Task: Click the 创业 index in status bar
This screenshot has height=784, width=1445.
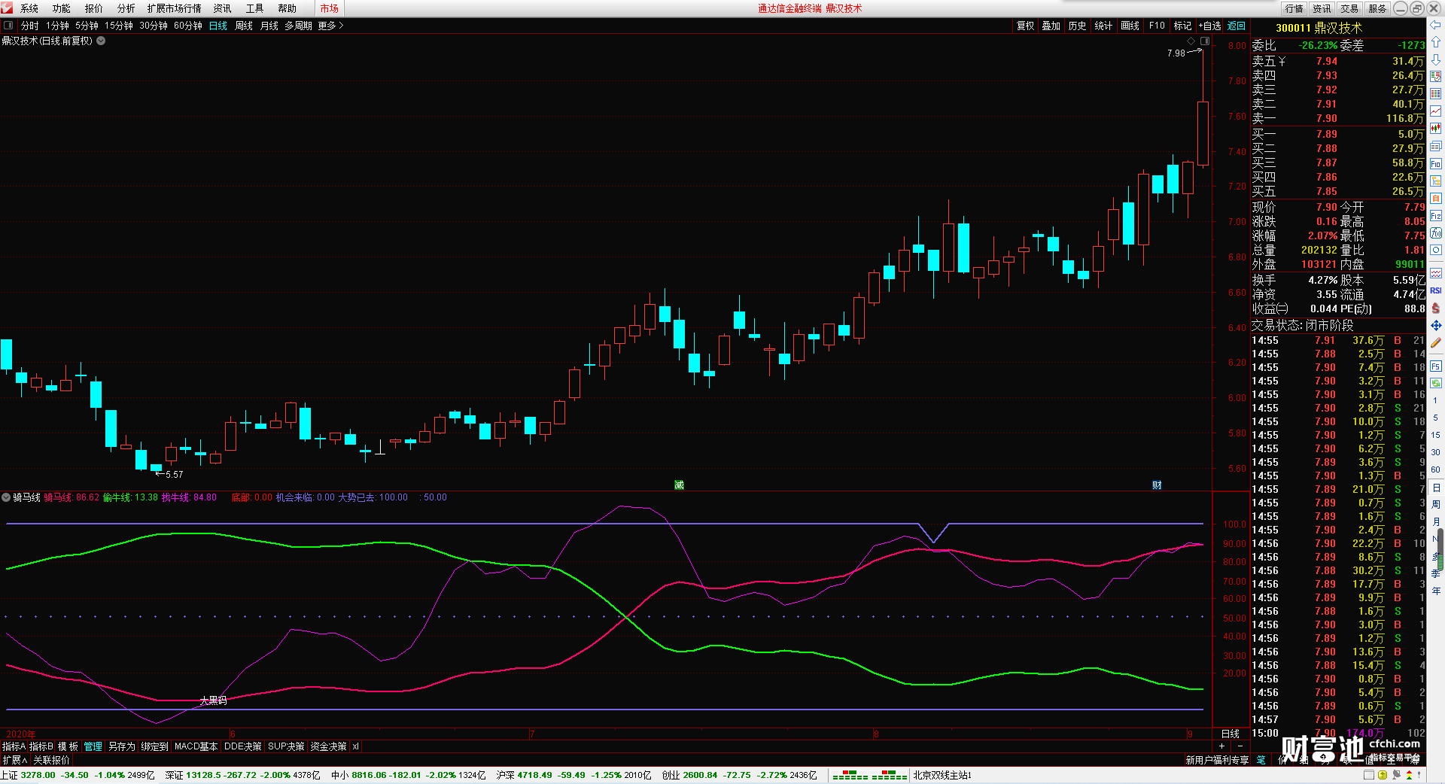Action: pyautogui.click(x=739, y=775)
